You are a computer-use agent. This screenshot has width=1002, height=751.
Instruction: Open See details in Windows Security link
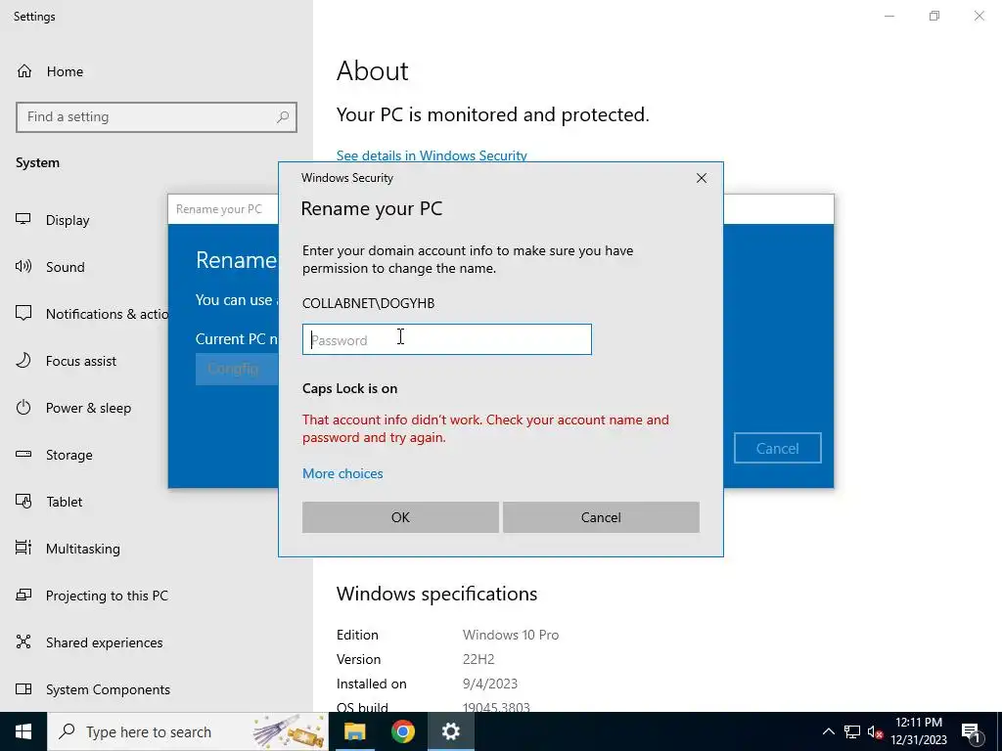click(432, 155)
